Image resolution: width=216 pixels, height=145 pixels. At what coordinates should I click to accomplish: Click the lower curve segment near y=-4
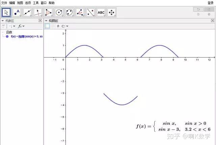122,105
